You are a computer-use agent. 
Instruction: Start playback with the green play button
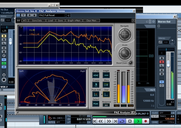click(x=138, y=121)
